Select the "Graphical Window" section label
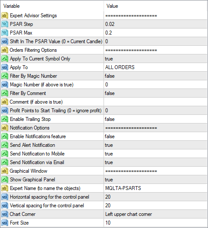The width and height of the screenshot is (208, 228). [28, 171]
